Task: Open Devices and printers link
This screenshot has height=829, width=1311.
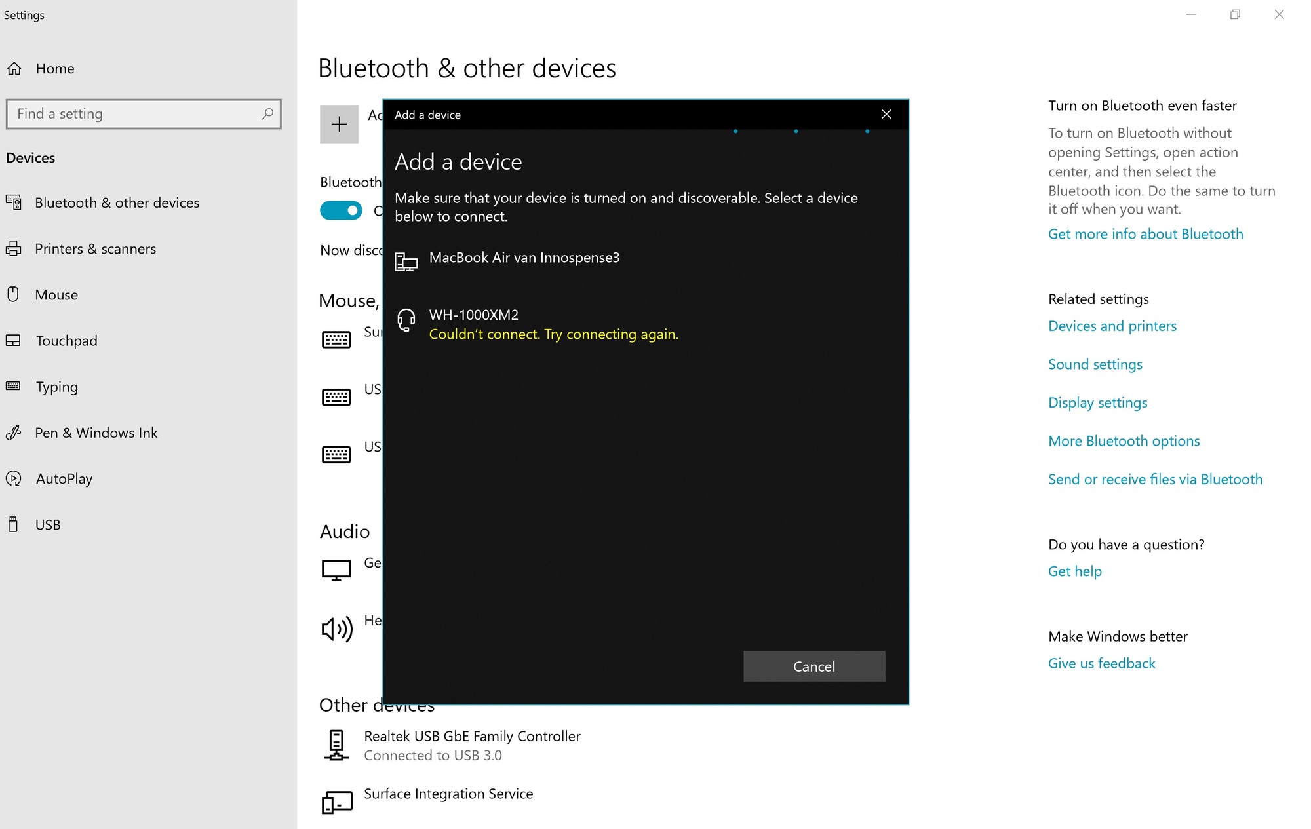Action: pyautogui.click(x=1112, y=326)
